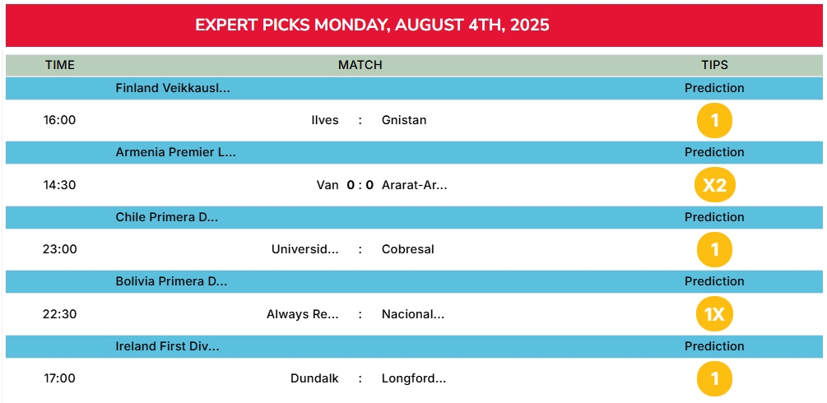This screenshot has width=827, height=403.
Task: Click the '1' tip badge for Cobresal match
Action: 714,249
